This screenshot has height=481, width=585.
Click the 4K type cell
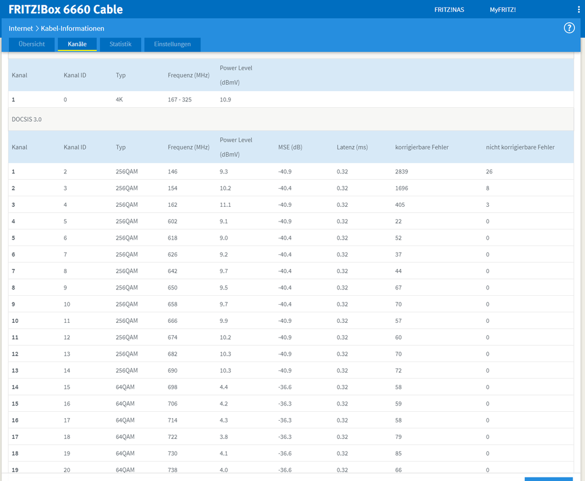click(120, 100)
